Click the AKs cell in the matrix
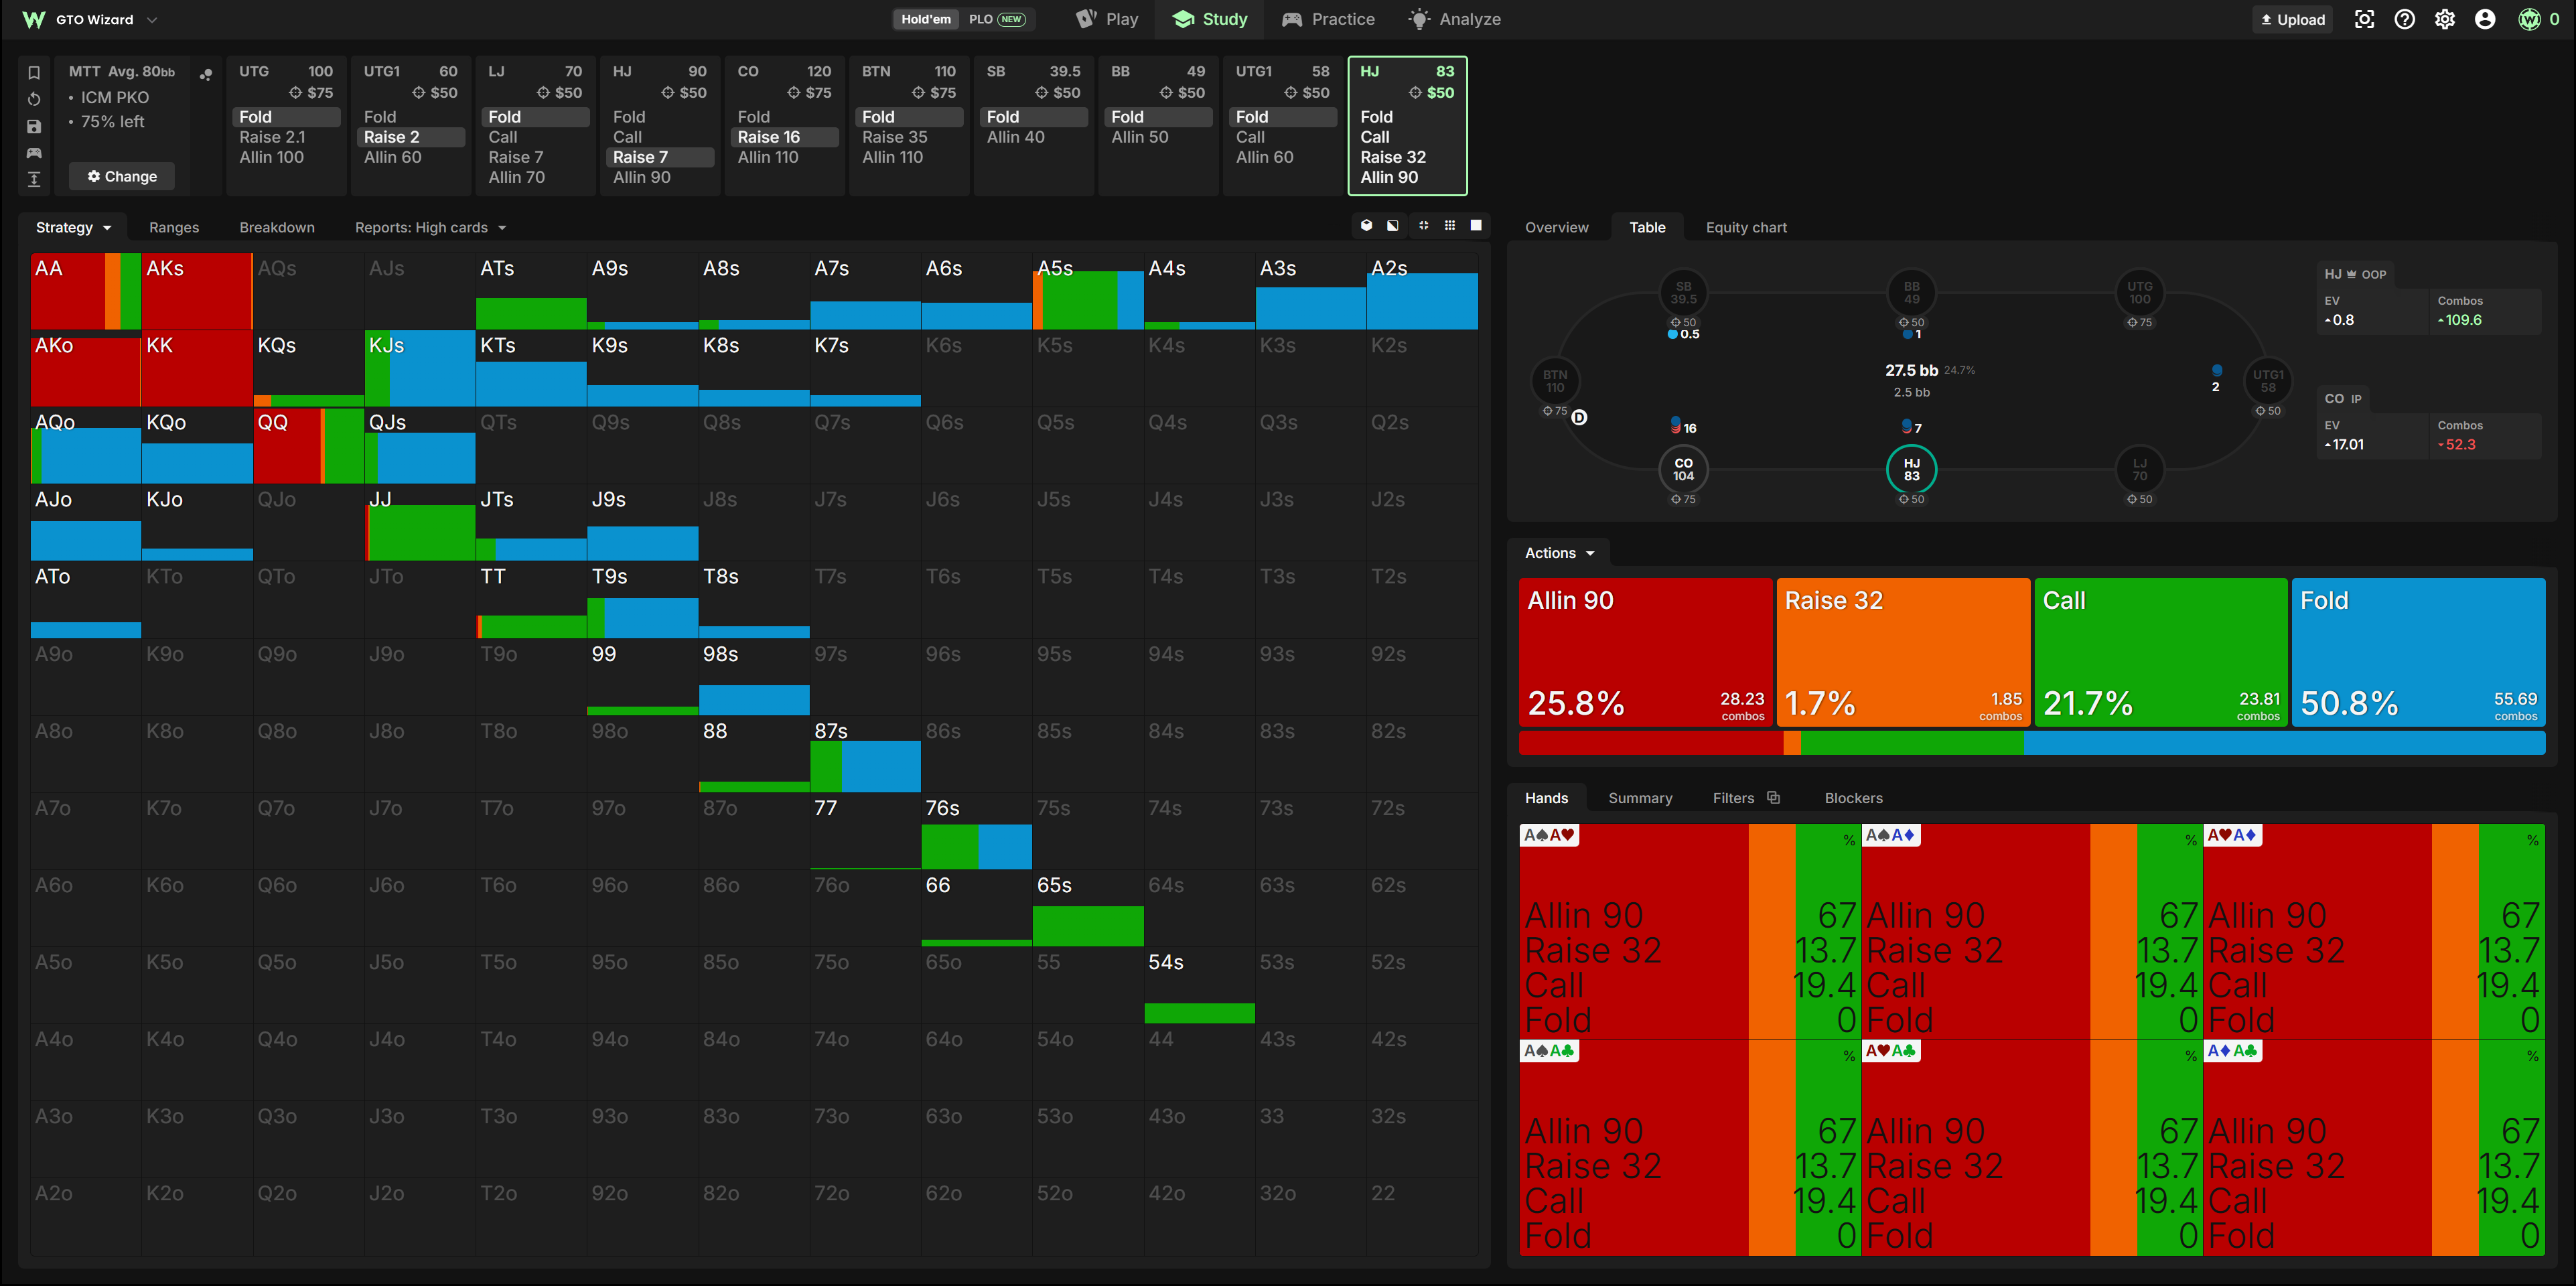 coord(197,291)
